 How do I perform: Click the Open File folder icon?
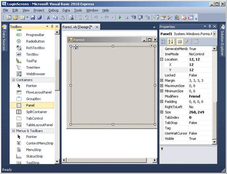tap(15, 17)
